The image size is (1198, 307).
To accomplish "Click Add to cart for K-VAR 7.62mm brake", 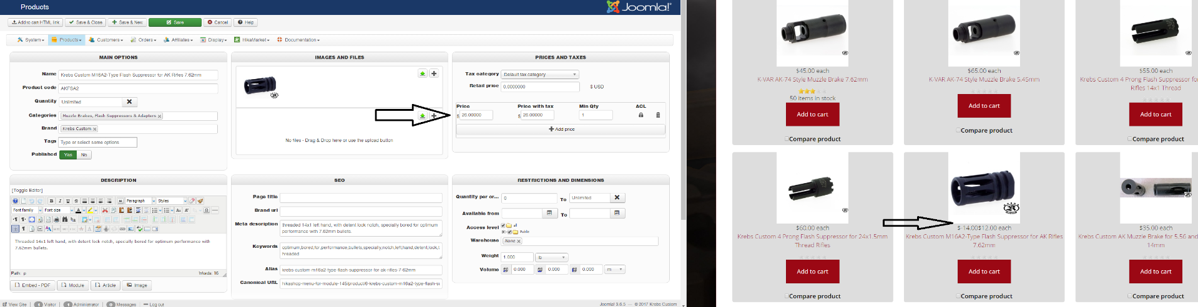I will tap(812, 115).
